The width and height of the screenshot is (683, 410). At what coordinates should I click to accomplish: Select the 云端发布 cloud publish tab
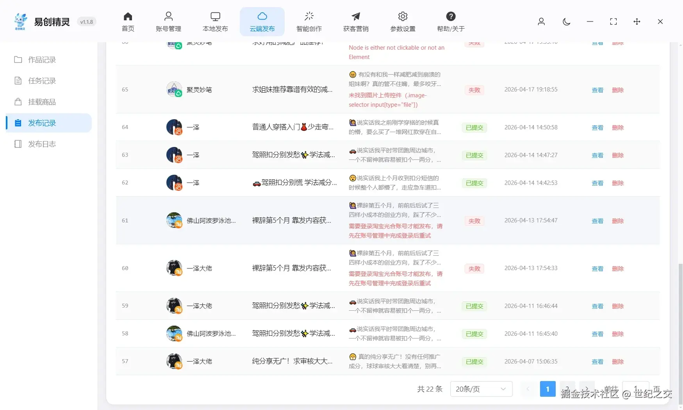[x=262, y=22]
